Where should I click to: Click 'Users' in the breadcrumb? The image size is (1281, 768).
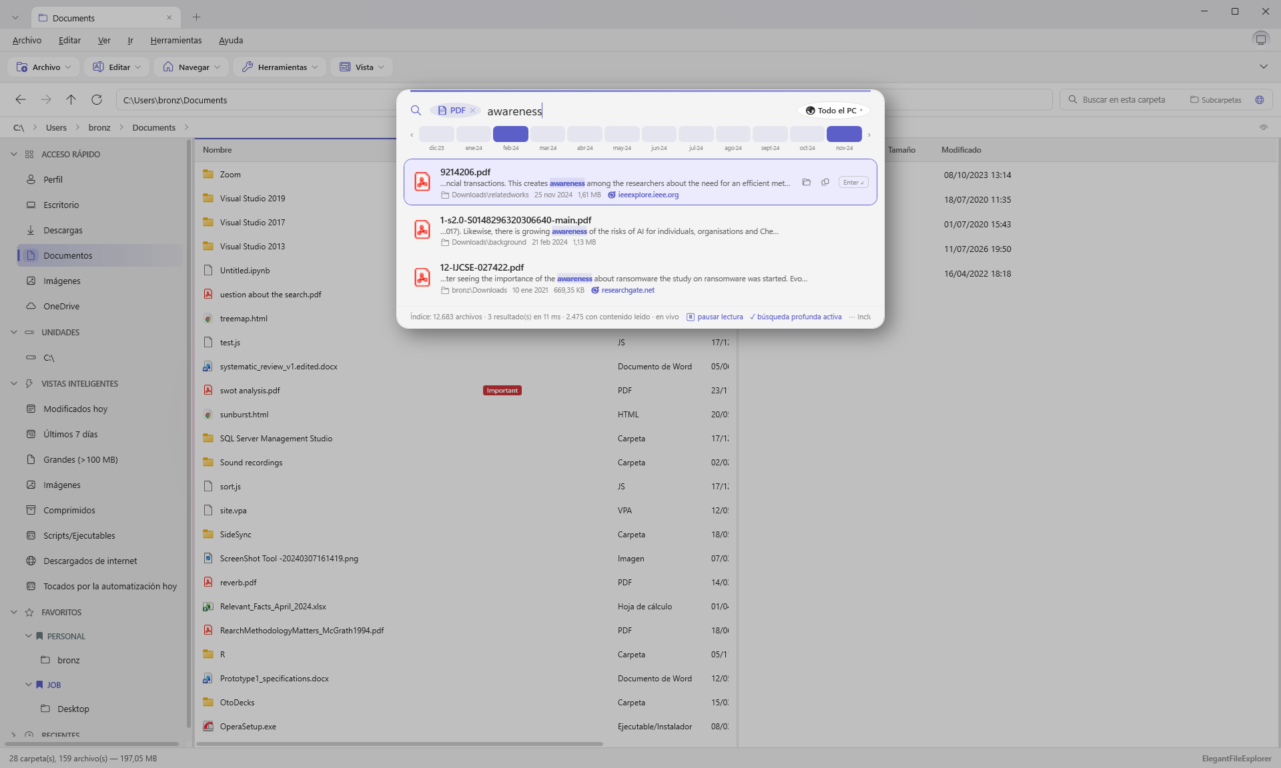(56, 127)
